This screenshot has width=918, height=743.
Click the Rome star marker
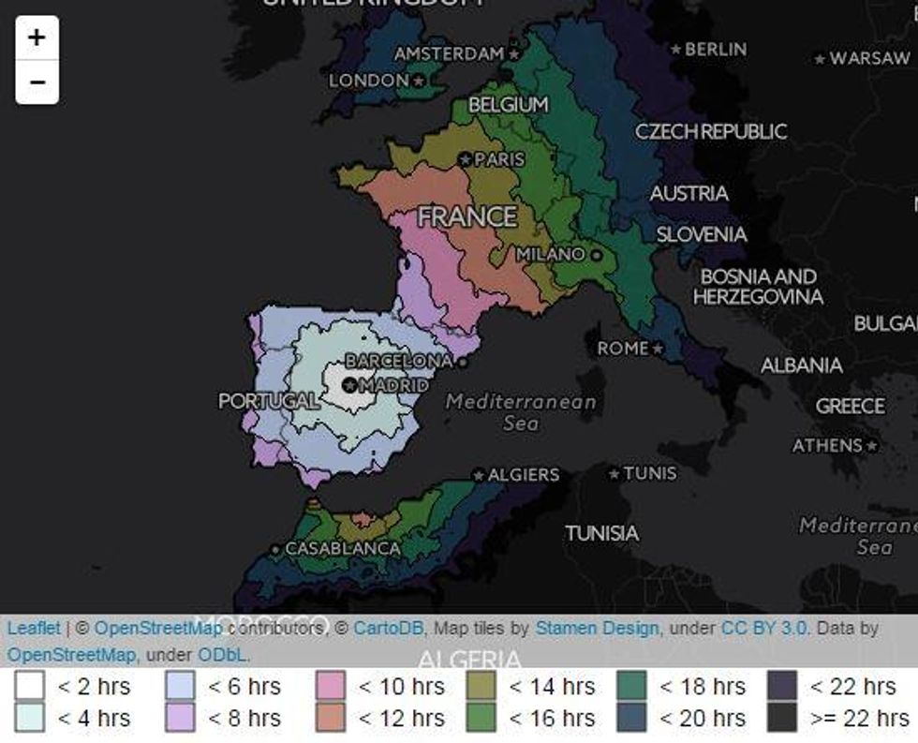pyautogui.click(x=658, y=349)
